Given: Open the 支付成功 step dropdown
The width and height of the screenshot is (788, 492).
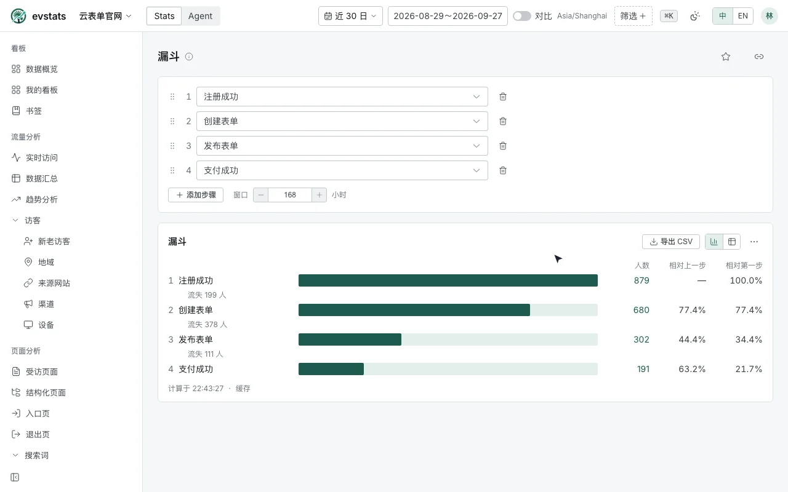Looking at the screenshot, I should point(342,170).
